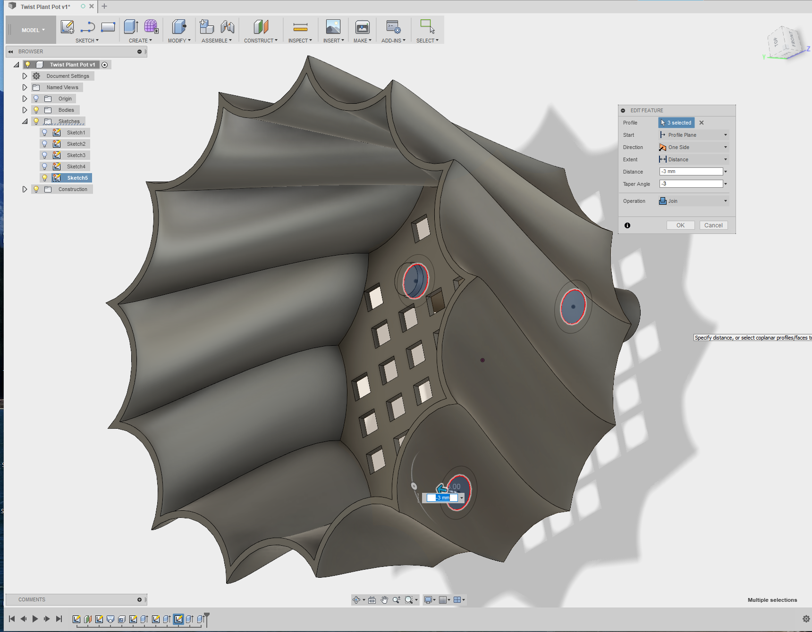The height and width of the screenshot is (632, 812).
Task: Toggle visibility of Sketch1
Action: pyautogui.click(x=45, y=133)
